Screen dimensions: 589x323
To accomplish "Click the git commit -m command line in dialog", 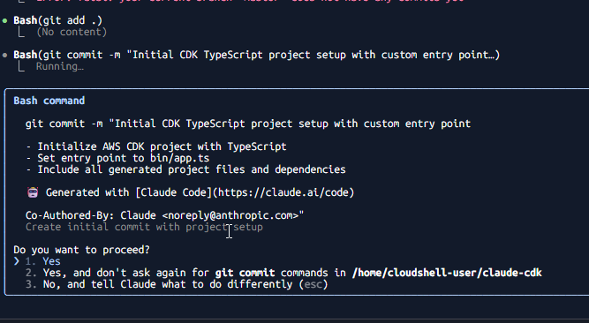I will click(248, 124).
